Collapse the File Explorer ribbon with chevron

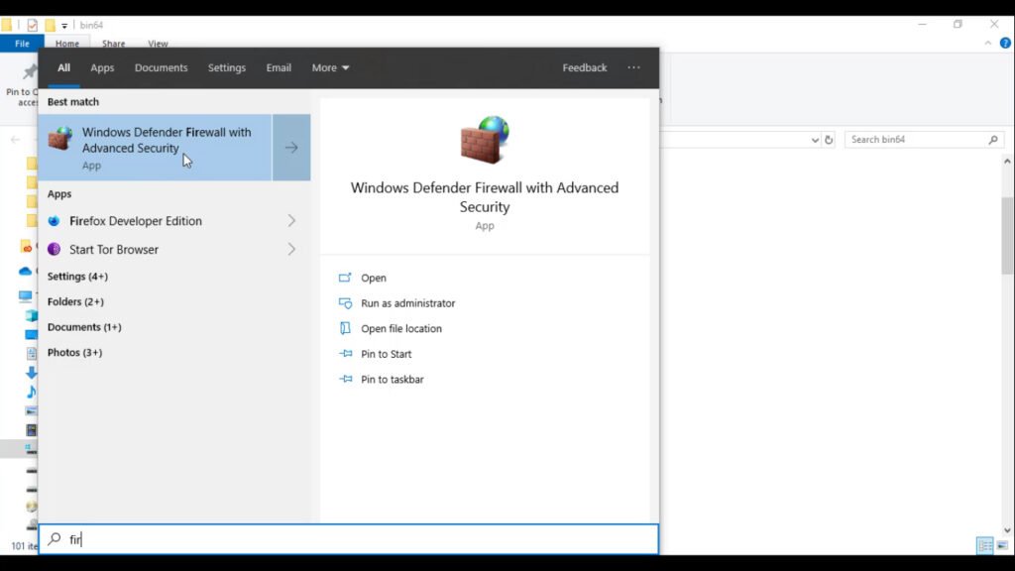(x=988, y=43)
